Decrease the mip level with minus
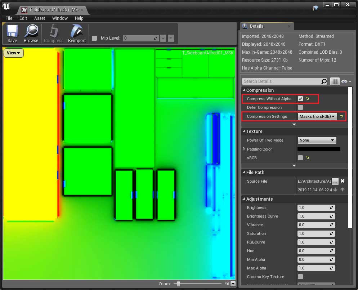358x290 pixels. (163, 38)
